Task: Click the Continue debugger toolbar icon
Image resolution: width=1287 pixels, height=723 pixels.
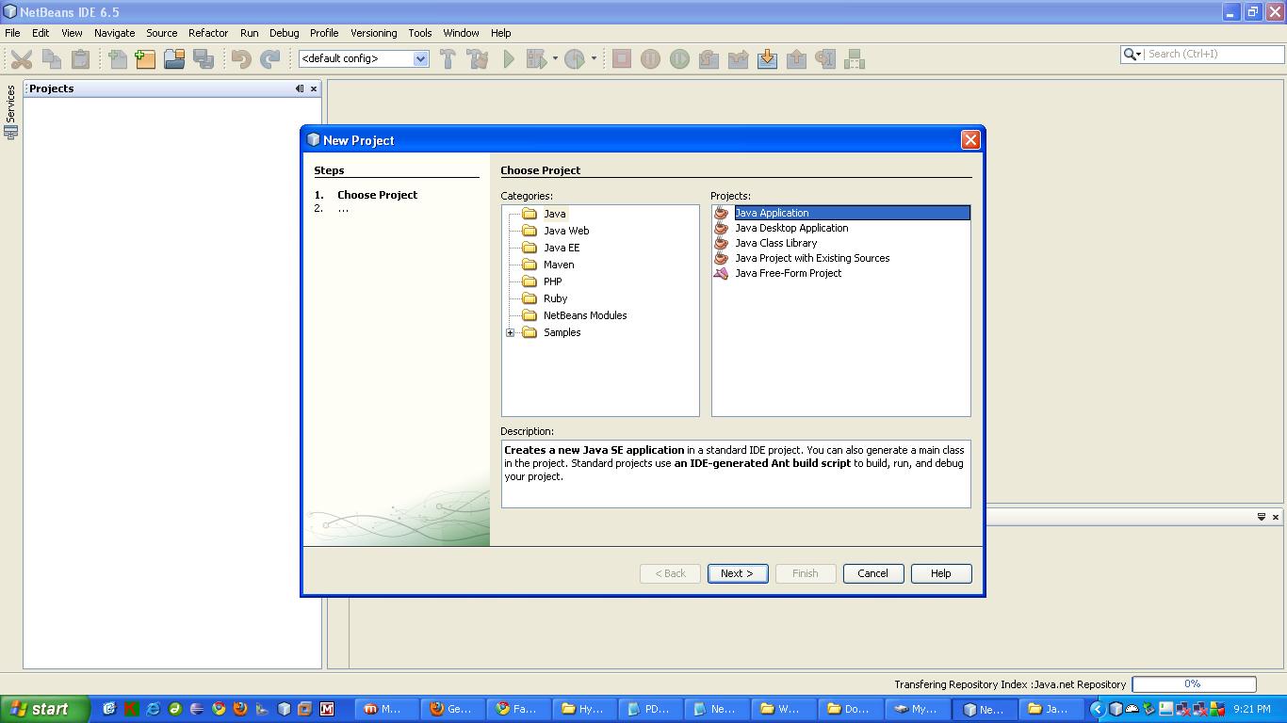Action: pos(679,59)
